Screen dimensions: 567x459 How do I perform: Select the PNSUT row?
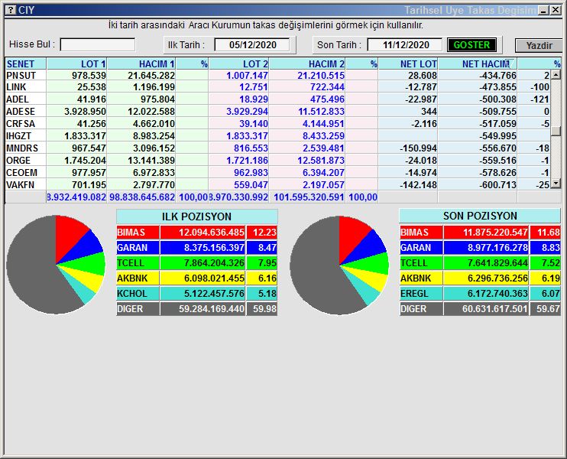[278, 75]
